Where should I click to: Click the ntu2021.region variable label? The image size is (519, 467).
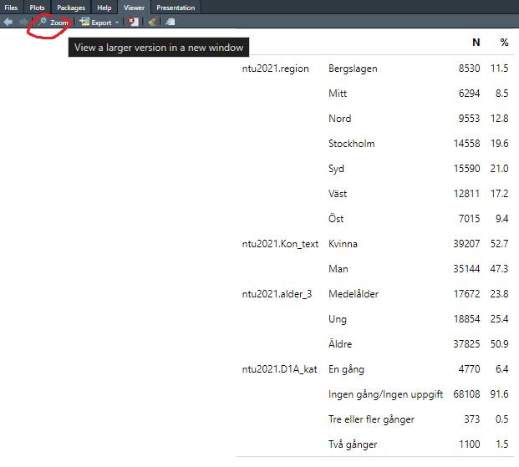pyautogui.click(x=276, y=69)
